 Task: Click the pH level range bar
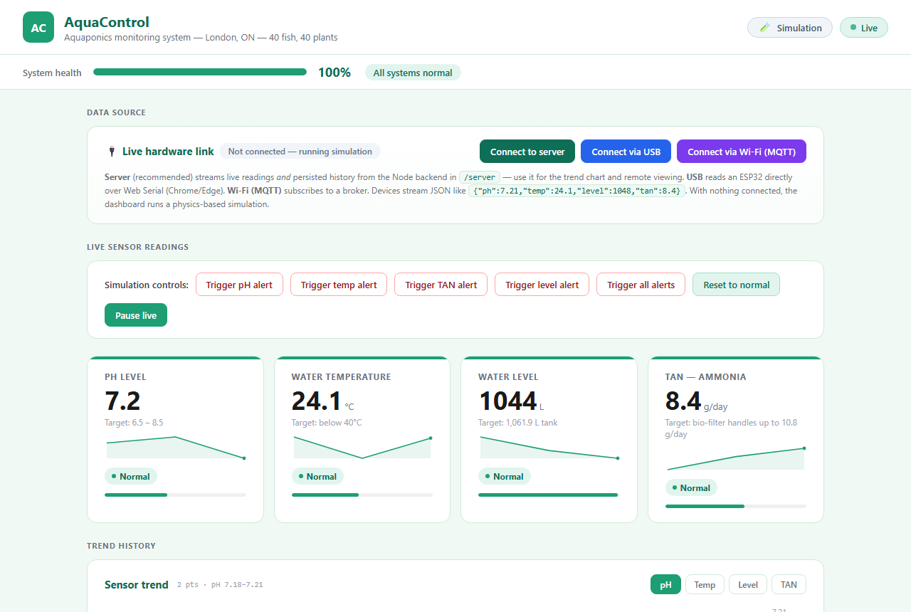tap(175, 495)
